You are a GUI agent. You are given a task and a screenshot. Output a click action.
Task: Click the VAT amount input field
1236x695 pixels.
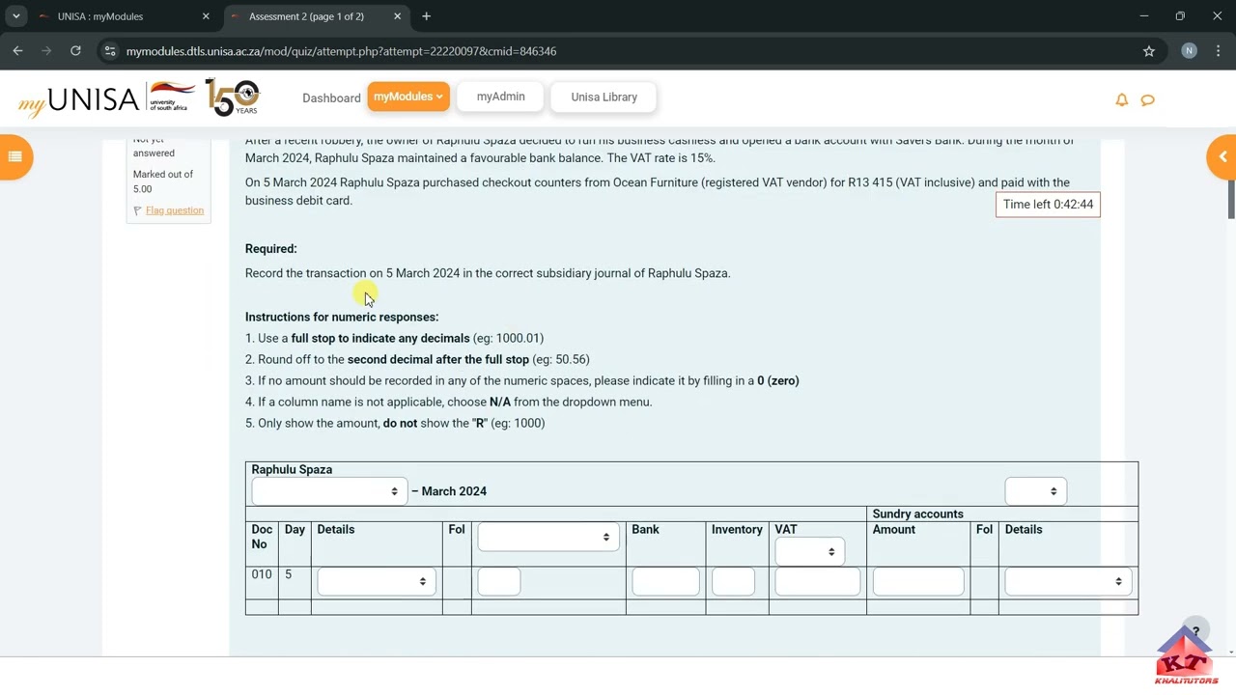pos(817,581)
